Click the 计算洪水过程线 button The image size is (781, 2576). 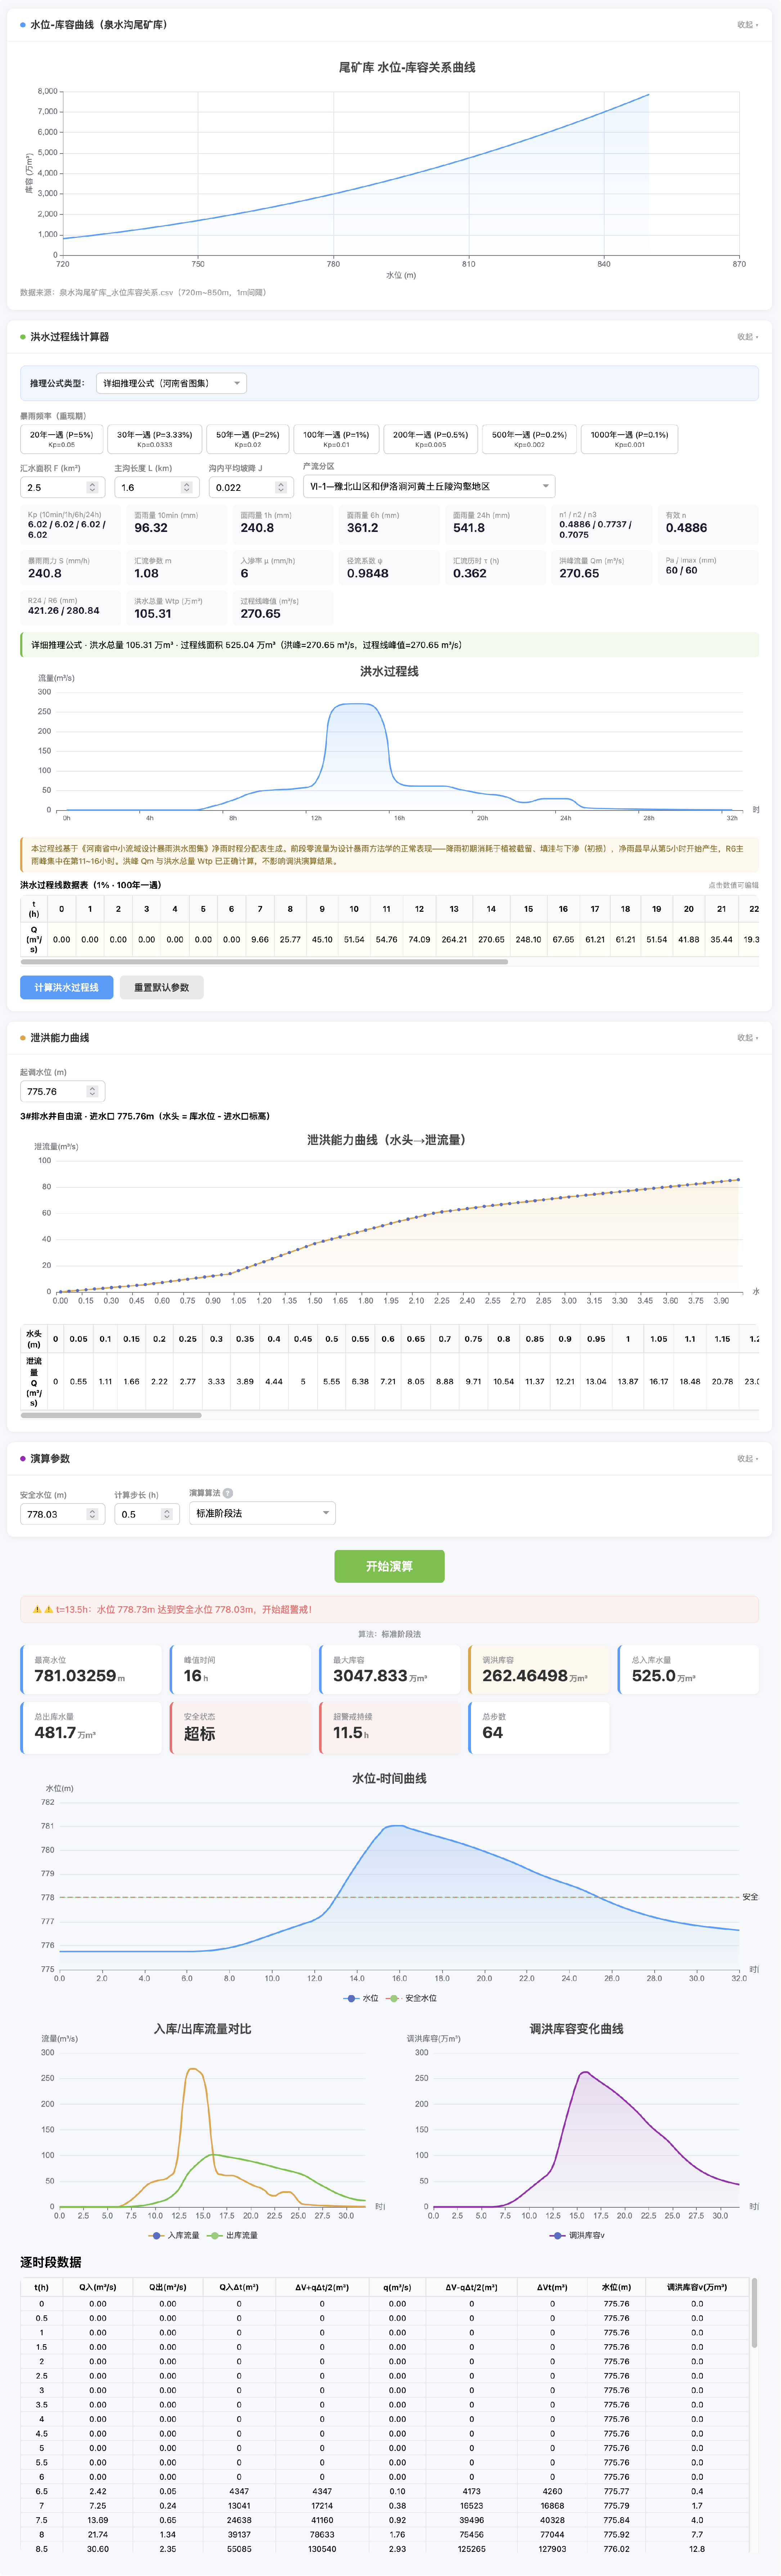click(67, 987)
